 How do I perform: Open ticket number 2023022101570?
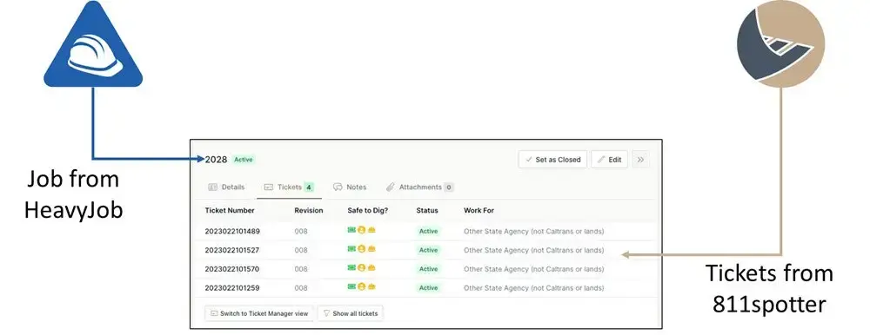point(232,269)
